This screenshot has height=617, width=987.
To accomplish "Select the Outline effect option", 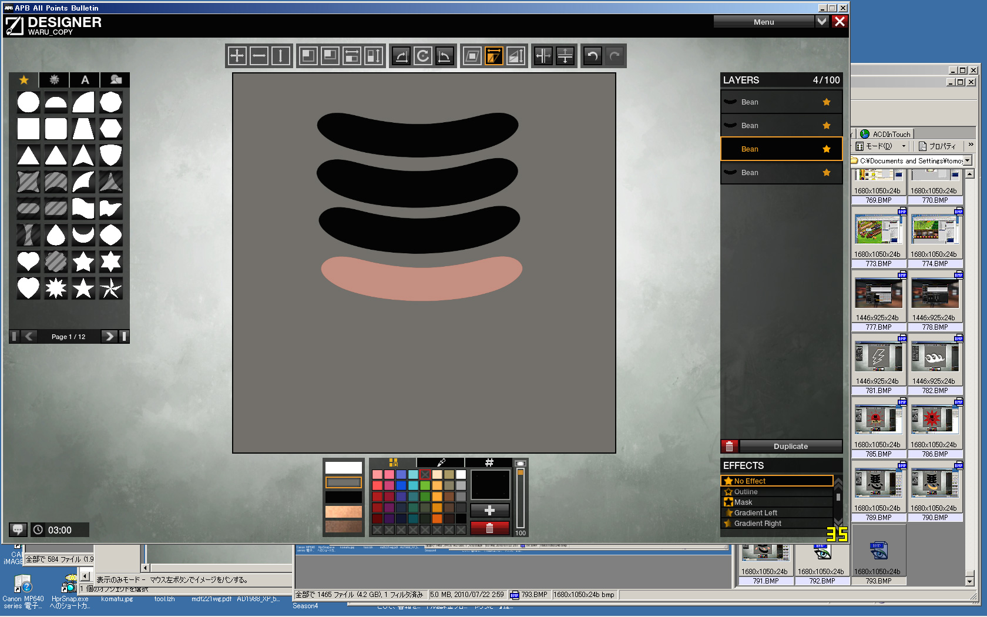I will coord(746,492).
